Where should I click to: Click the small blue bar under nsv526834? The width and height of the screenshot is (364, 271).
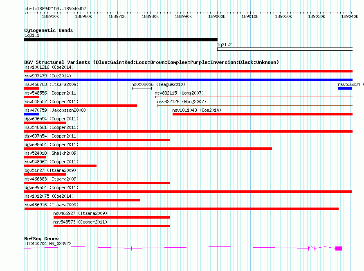point(345,88)
